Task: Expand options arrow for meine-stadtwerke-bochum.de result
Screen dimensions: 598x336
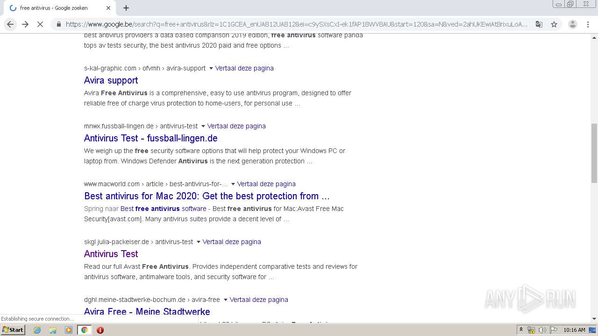Action: [x=225, y=300]
